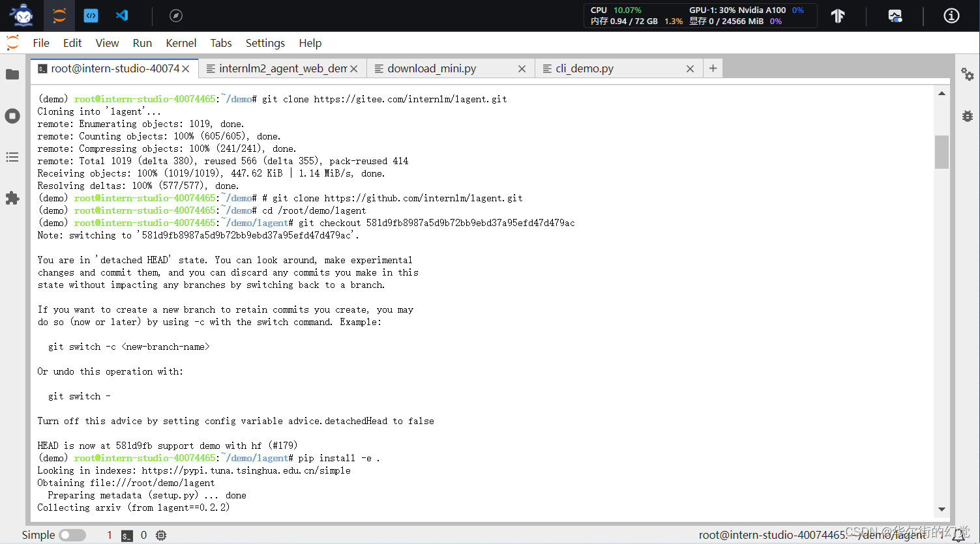Click 'Collecting arxiv (from lagent==0.2.2)' line
This screenshot has width=980, height=544.
click(x=134, y=508)
